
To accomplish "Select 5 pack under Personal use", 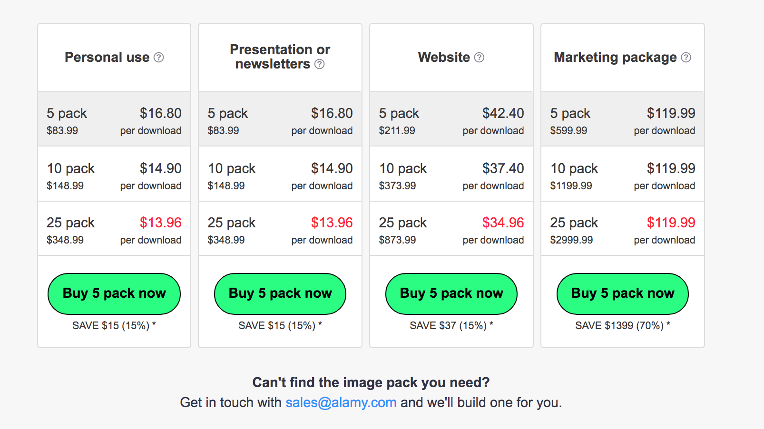I will [x=114, y=119].
